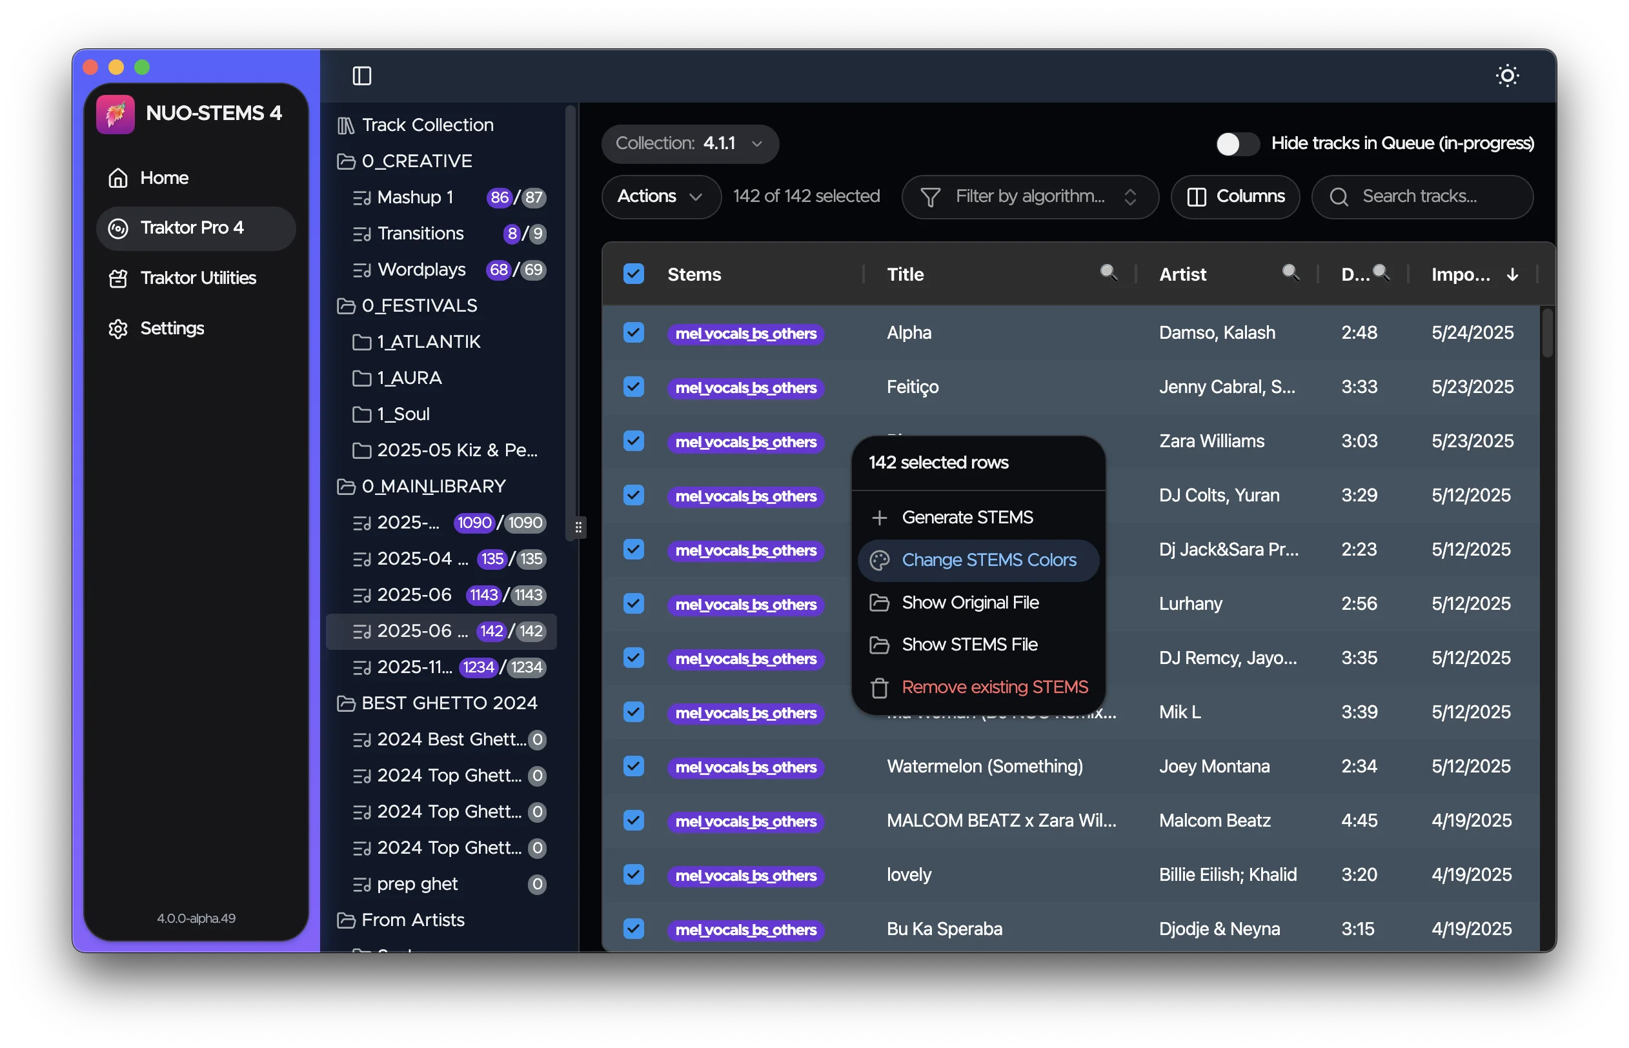
Task: Uncheck the Alpha track checkbox
Action: click(634, 333)
